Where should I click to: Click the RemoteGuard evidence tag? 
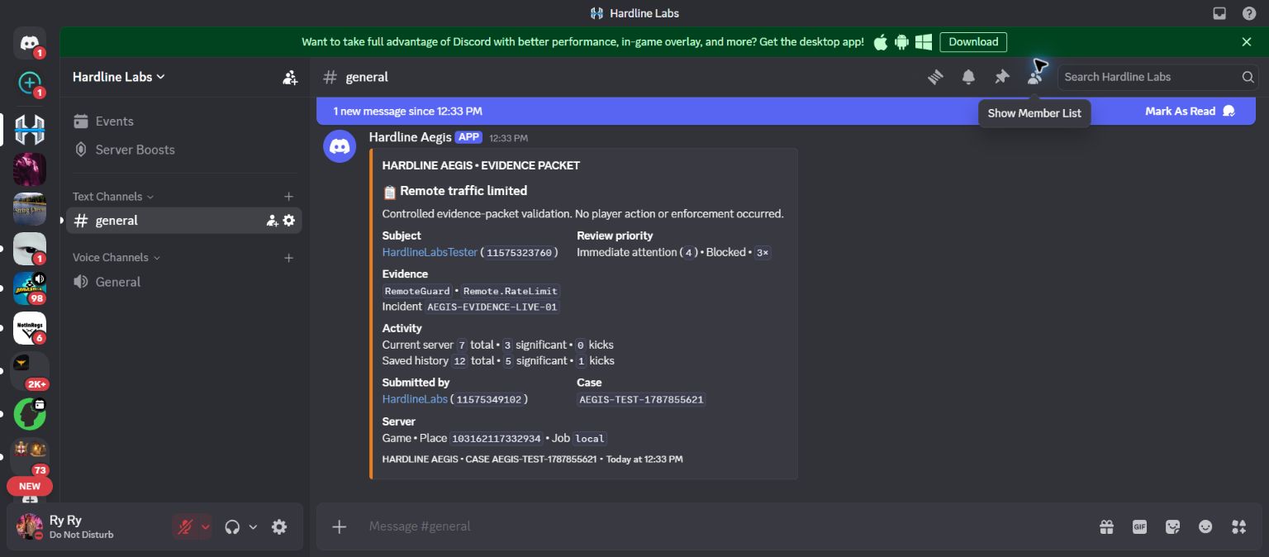(417, 291)
